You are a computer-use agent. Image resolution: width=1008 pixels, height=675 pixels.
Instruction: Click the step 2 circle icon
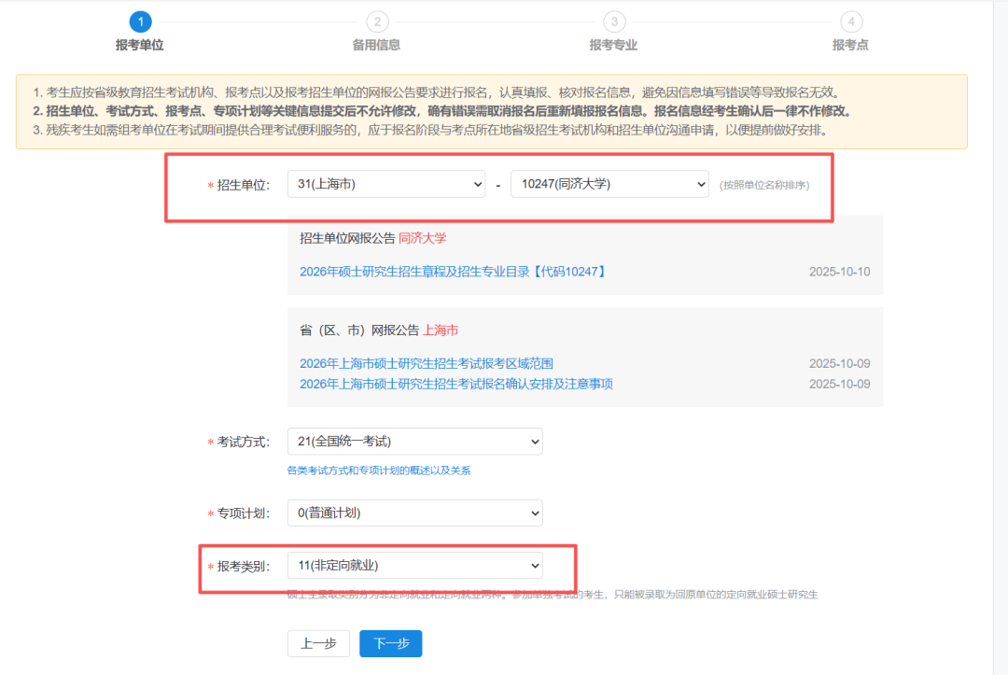(x=376, y=21)
